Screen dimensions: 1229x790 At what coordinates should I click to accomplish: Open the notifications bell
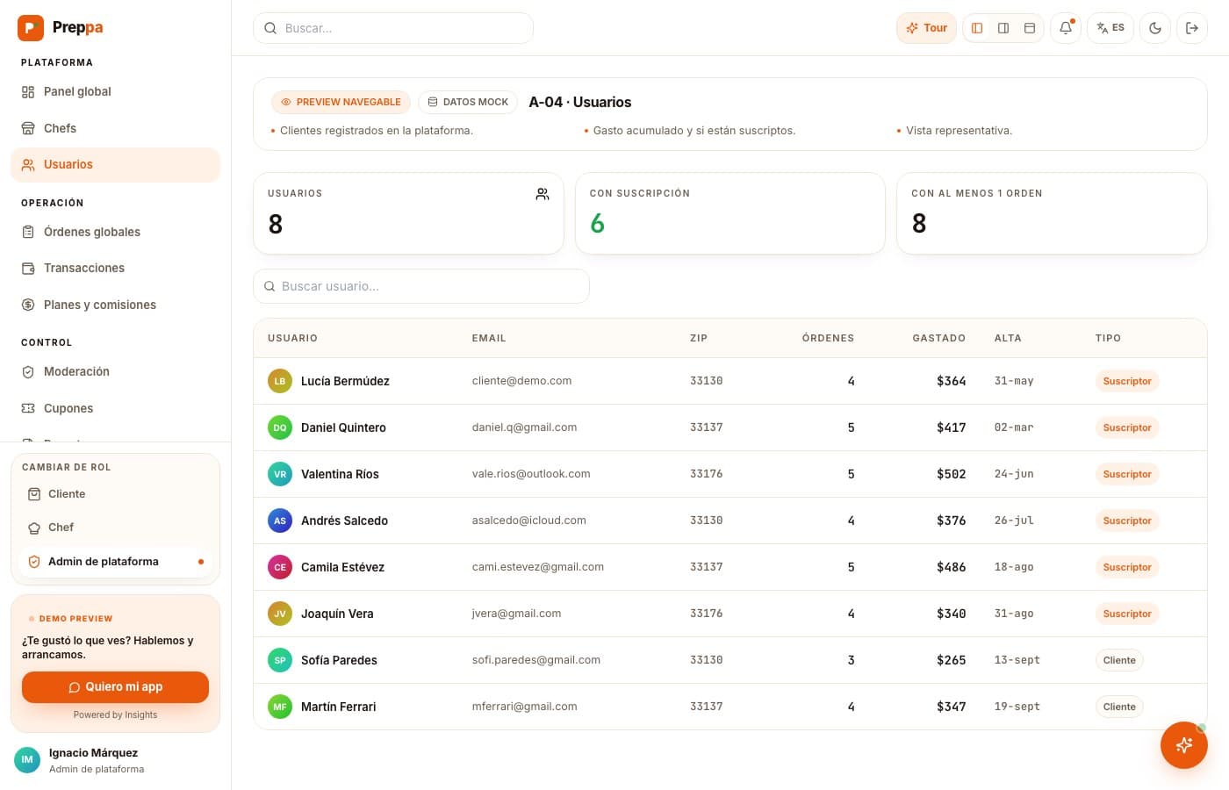[1066, 28]
